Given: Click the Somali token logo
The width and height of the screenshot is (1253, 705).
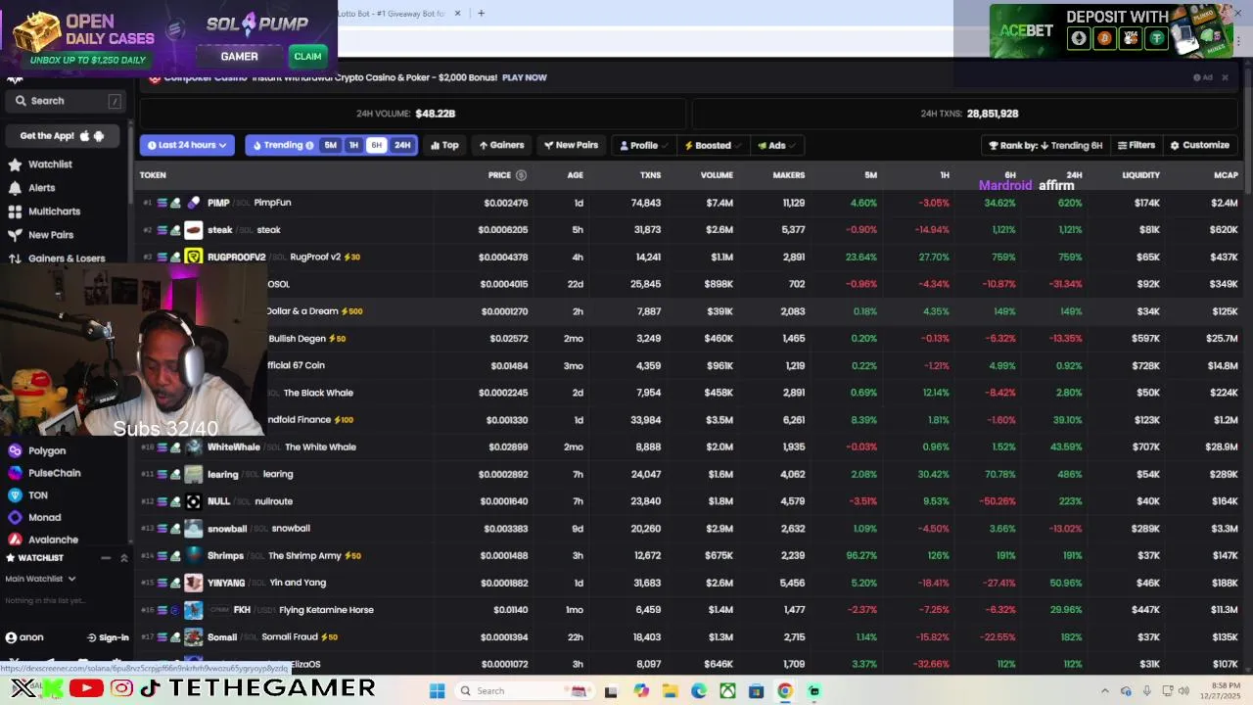Looking at the screenshot, I should click(193, 636).
